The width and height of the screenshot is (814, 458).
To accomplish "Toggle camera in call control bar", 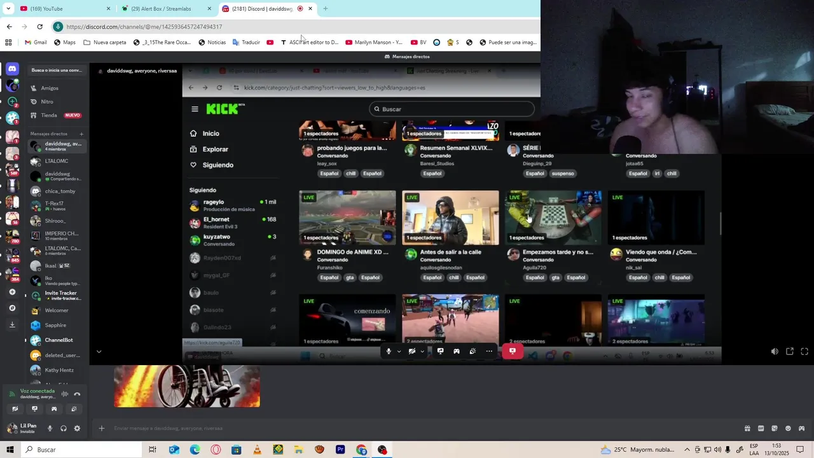I will pos(412,351).
